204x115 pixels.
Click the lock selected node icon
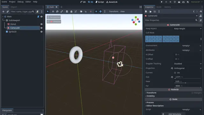71,11
